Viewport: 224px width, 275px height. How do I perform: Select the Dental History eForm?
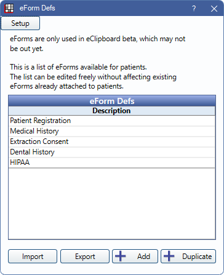pos(112,152)
